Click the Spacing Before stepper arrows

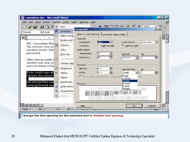click(x=111, y=68)
